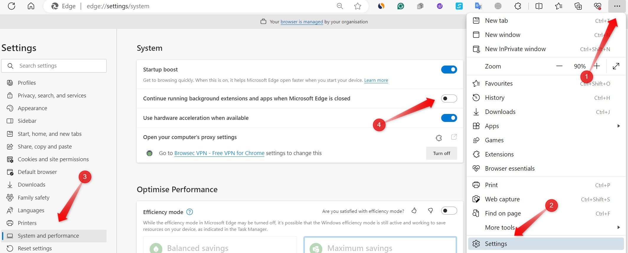Open Browsec VPN - Free VPN for Chrome link
The height and width of the screenshot is (253, 628).
[x=219, y=153]
